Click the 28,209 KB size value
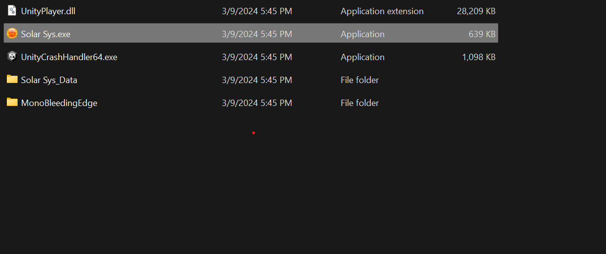This screenshot has height=254, width=606. pyautogui.click(x=476, y=11)
